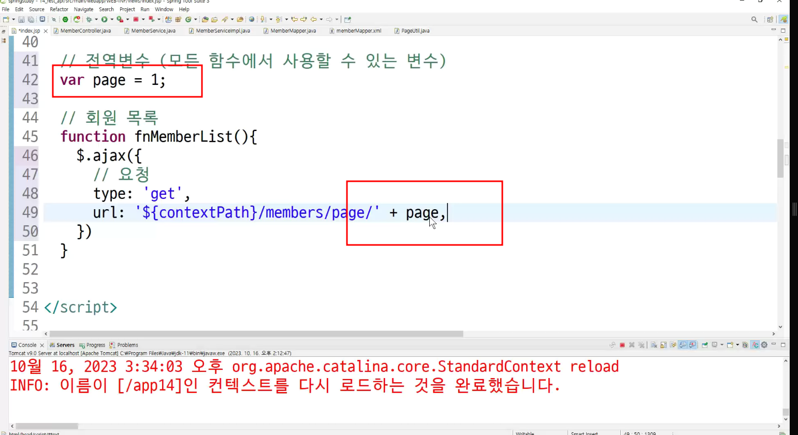Expand the Debug dropdown arrow
798x435 pixels.
(96, 20)
